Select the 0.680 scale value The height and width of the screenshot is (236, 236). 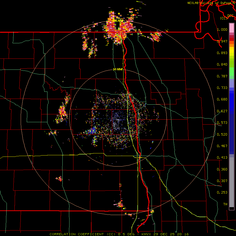click(x=222, y=99)
